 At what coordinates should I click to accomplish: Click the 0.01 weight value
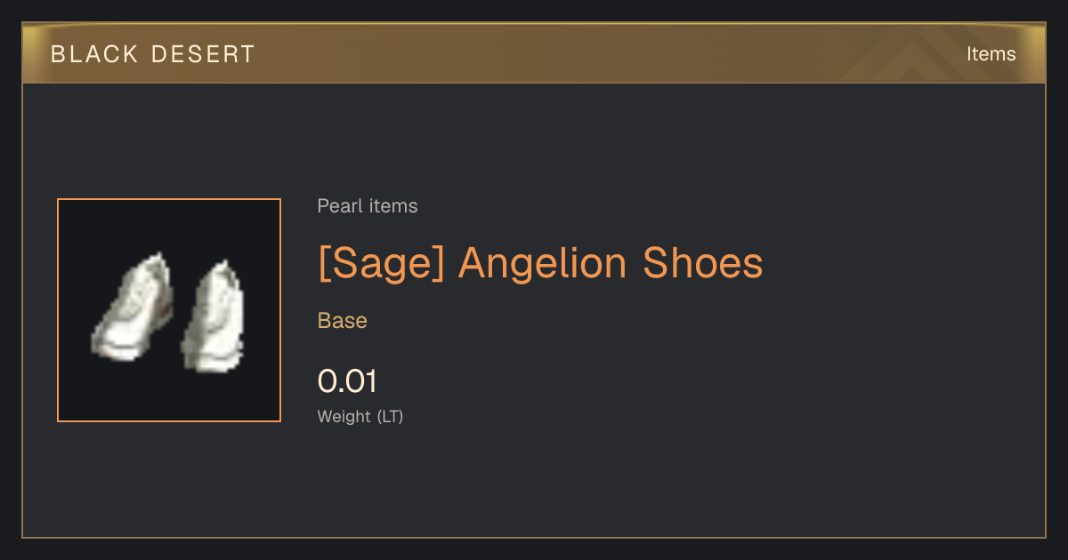(348, 381)
